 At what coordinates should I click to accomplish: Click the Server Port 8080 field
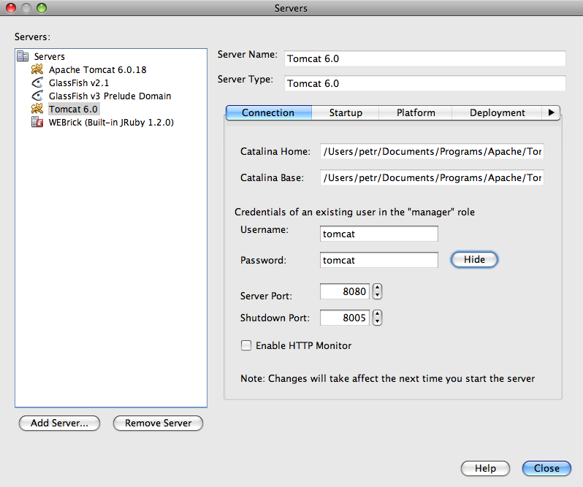[345, 291]
